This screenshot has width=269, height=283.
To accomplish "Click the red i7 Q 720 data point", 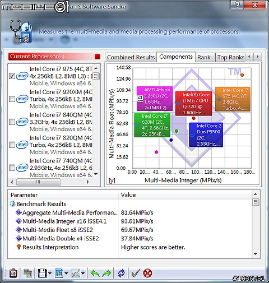I will pos(193,118).
